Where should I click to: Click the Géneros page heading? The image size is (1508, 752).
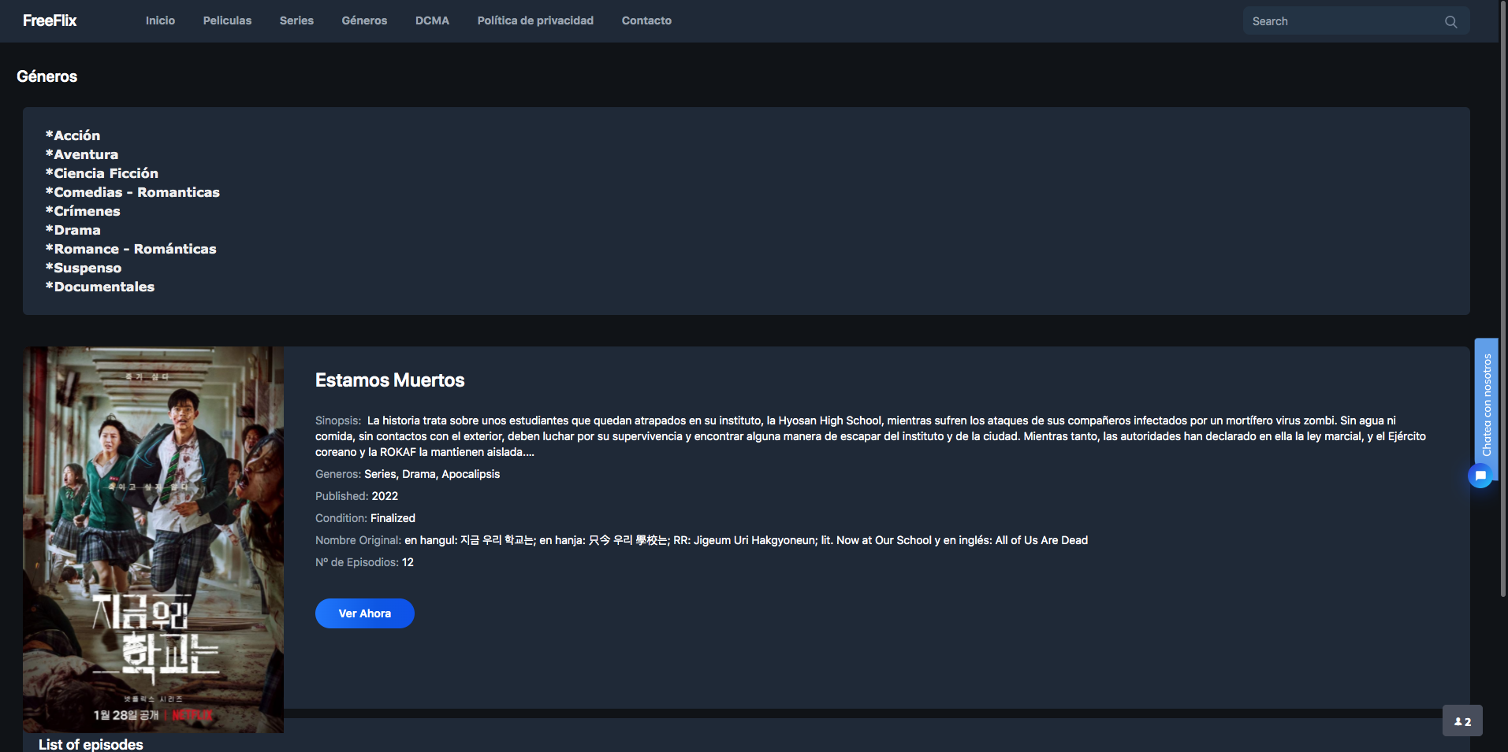tap(47, 76)
